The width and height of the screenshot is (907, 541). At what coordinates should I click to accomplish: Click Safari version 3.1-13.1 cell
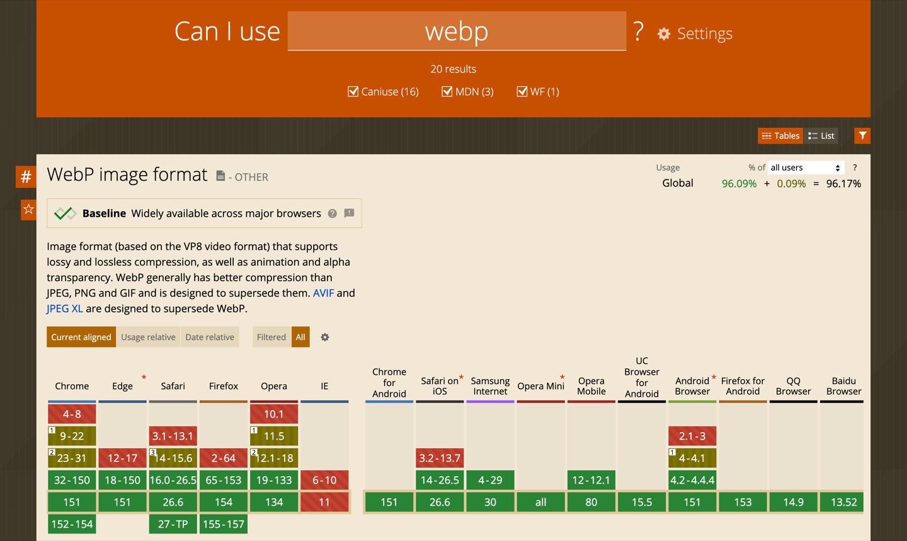[173, 436]
